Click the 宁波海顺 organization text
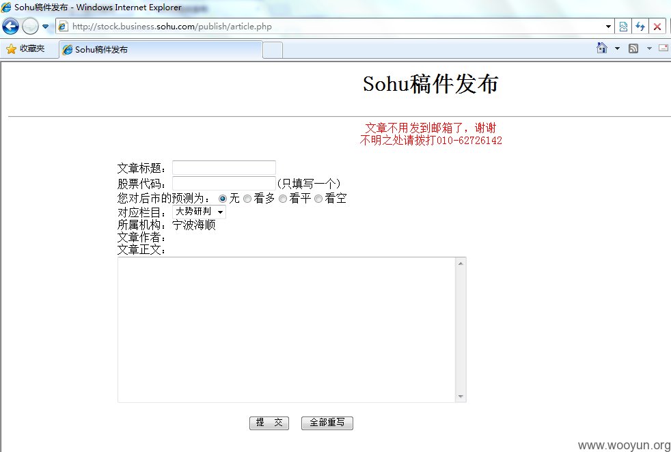Screen dimensions: 671x452 [194, 225]
